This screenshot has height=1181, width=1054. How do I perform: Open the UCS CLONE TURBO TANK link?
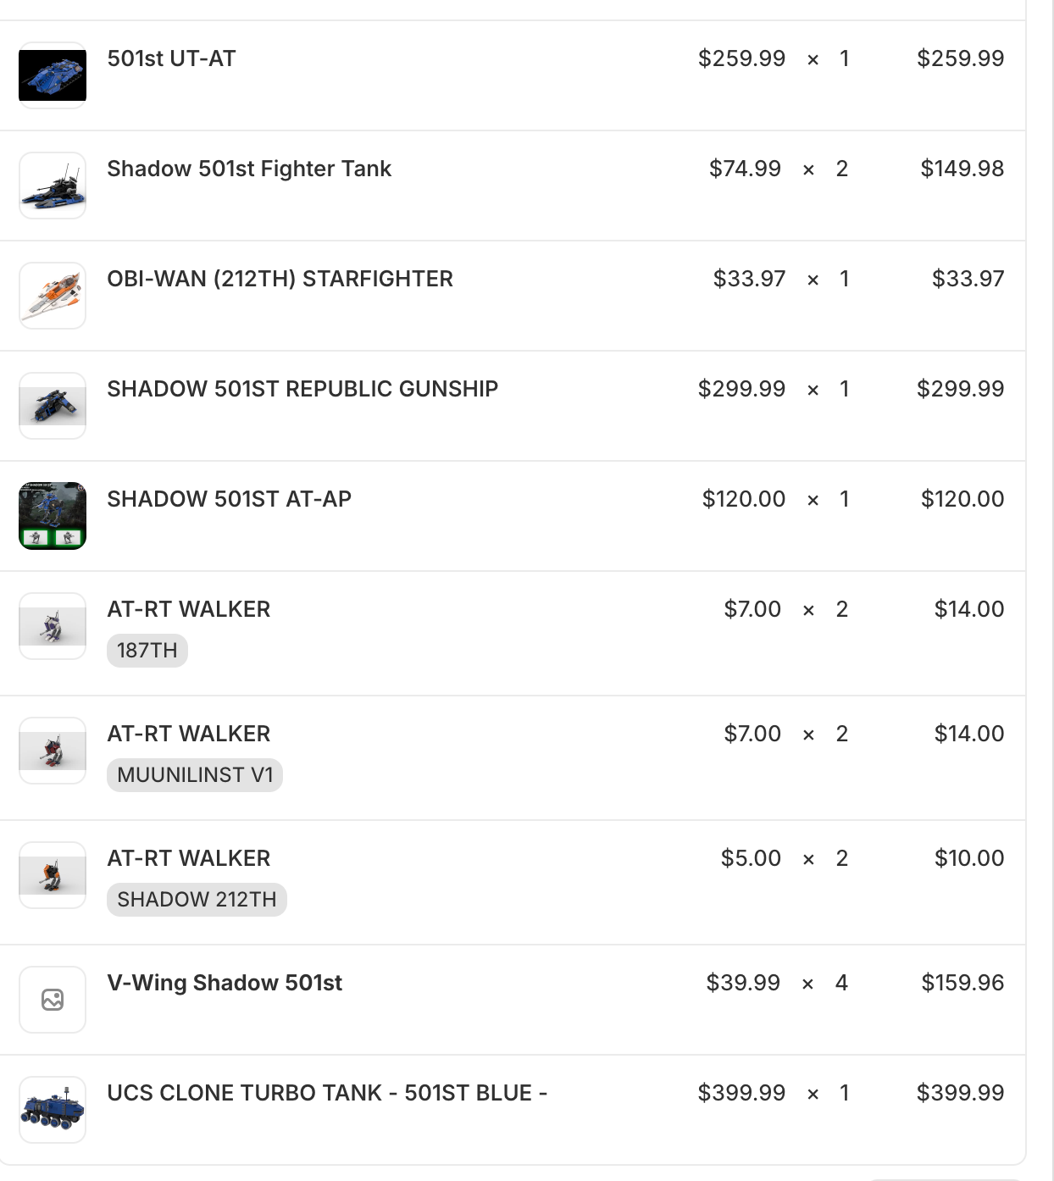pyautogui.click(x=327, y=1093)
